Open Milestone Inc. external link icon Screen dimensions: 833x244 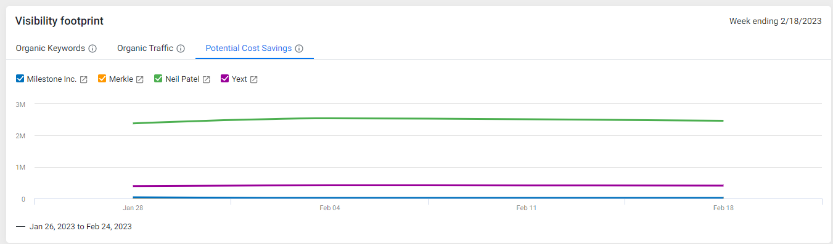pos(84,79)
